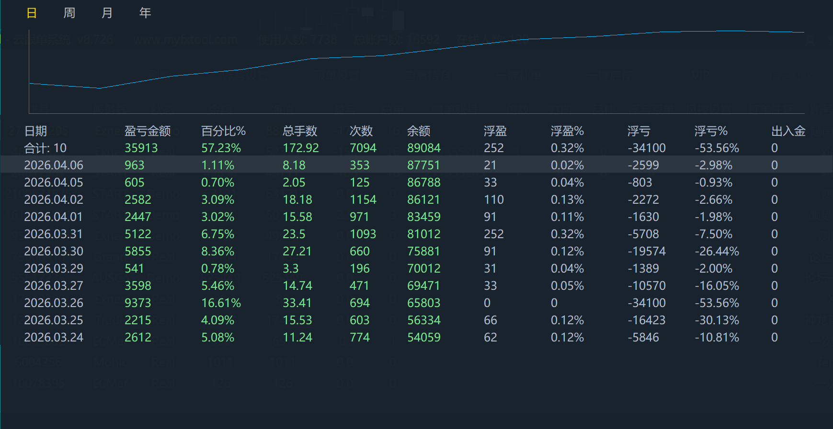
Task: Click the 余额 column header
Action: 419,131
